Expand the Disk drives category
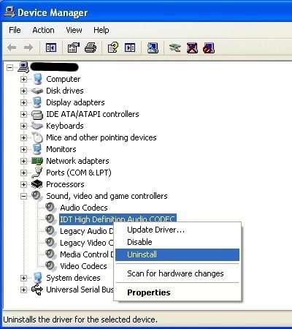 coord(23,91)
